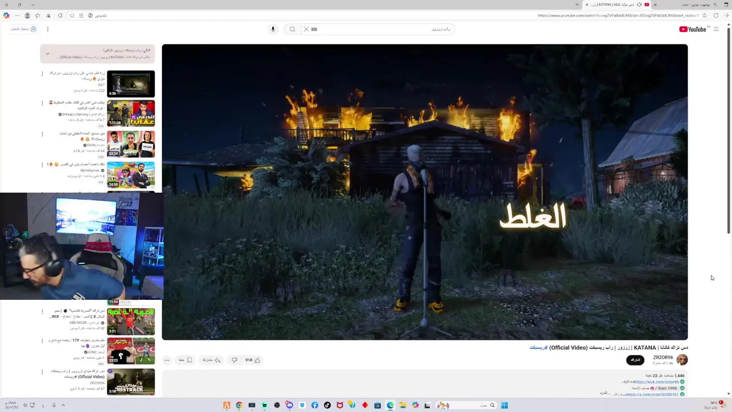Open options menu for the Disstrack video
Viewport: 732px width, 412px height.
(42, 372)
